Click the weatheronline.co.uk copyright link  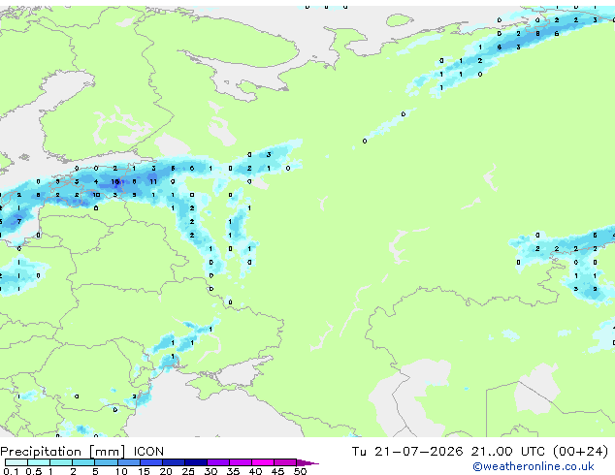(534, 466)
